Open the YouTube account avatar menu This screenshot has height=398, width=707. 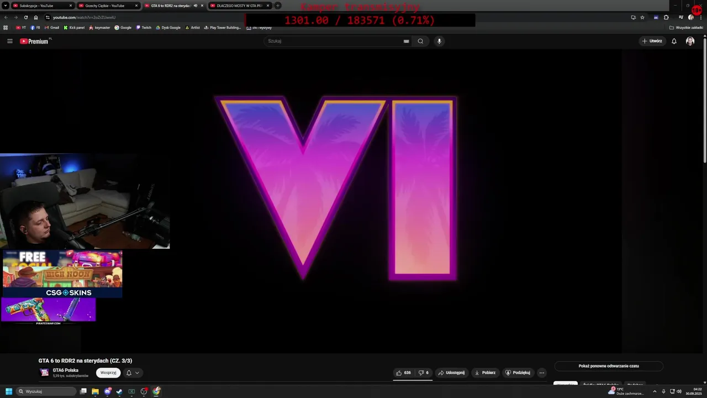tap(690, 41)
